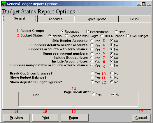Select Expense w/o Budget status
The width and height of the screenshot is (153, 123).
coord(66,36)
